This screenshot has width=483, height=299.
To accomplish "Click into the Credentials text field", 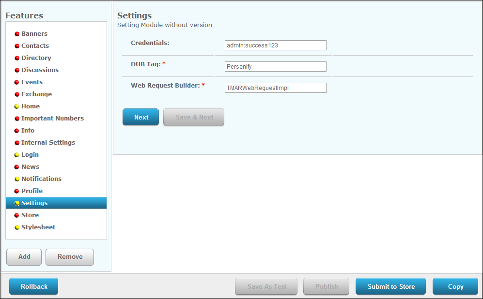I will (x=276, y=45).
